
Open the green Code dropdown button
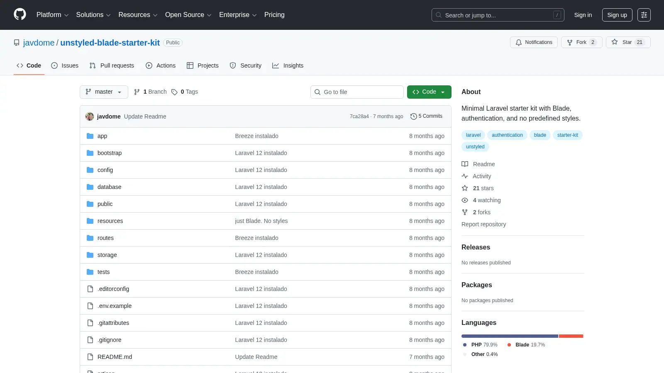pos(429,92)
